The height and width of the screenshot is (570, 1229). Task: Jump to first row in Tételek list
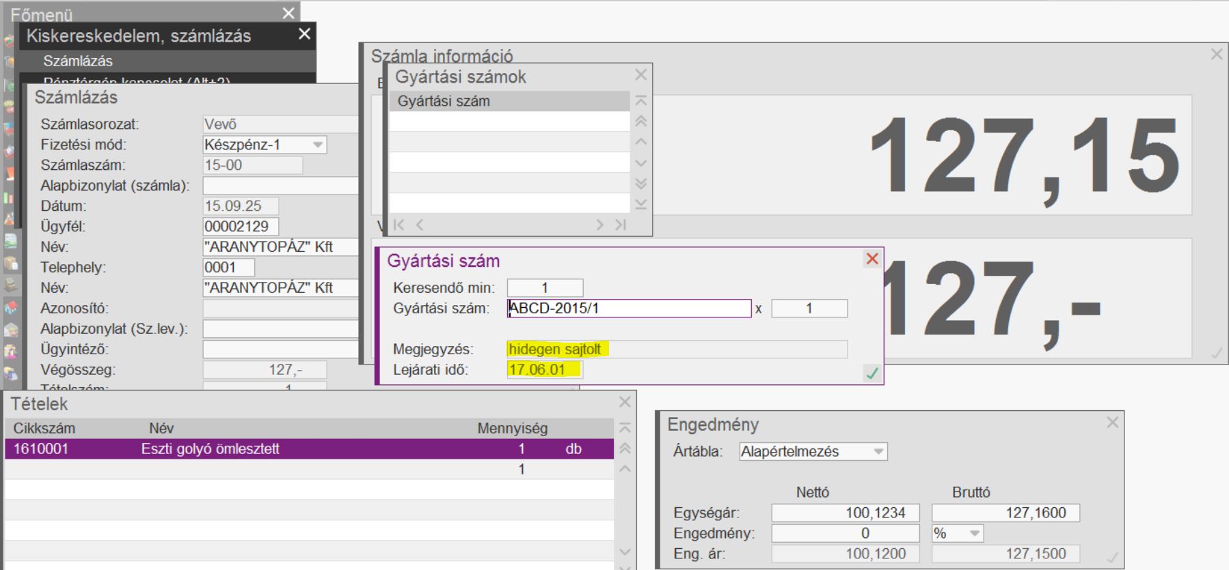tap(624, 428)
